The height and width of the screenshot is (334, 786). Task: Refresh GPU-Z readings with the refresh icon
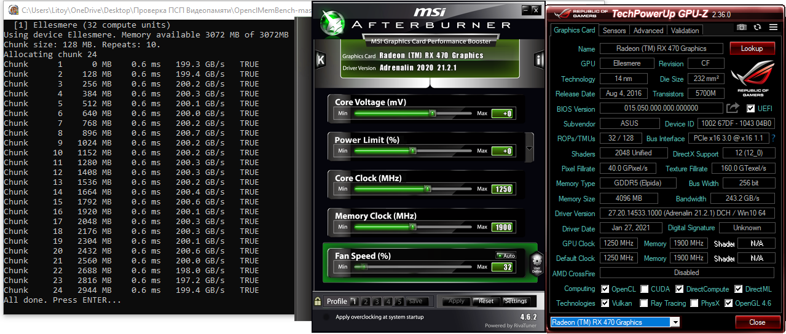(757, 27)
